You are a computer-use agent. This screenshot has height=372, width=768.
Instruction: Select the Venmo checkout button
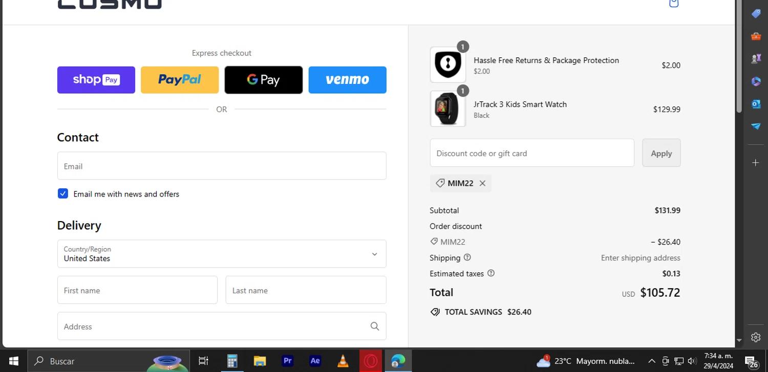click(347, 80)
